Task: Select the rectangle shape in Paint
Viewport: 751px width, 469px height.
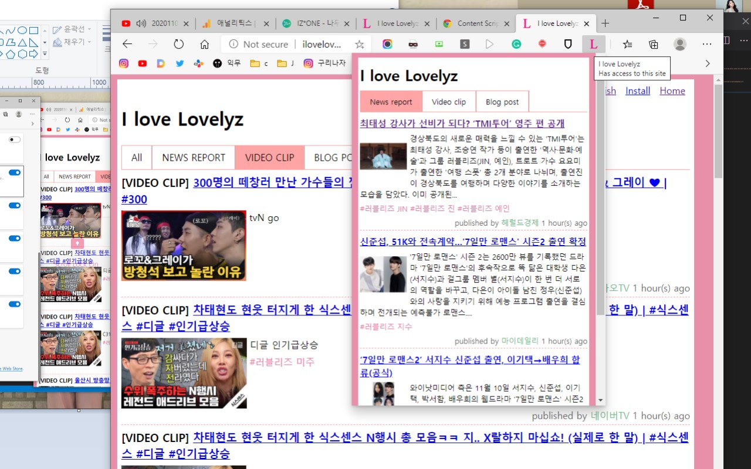Action: pos(33,30)
